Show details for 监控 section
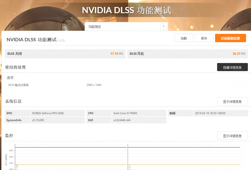The width and height of the screenshot is (251, 170). 232,136
